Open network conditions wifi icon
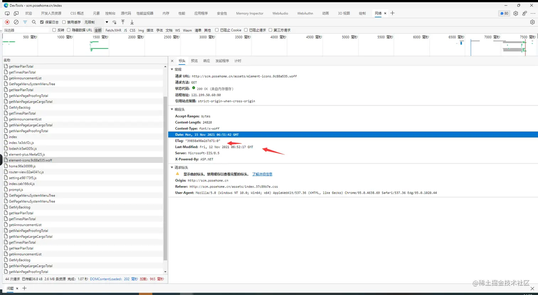This screenshot has height=295, width=538. pyautogui.click(x=114, y=22)
